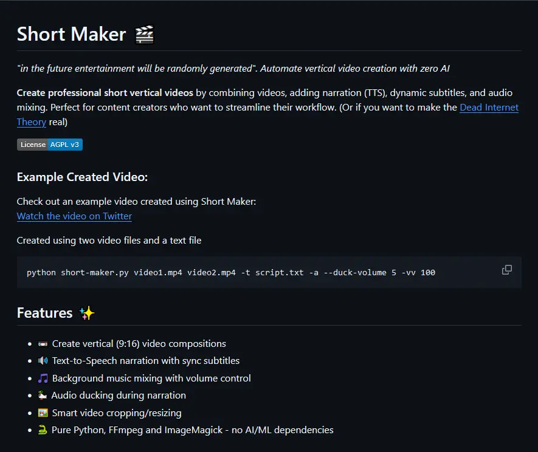
Task: Click the text Smart video cropping/resizing
Action: [117, 413]
